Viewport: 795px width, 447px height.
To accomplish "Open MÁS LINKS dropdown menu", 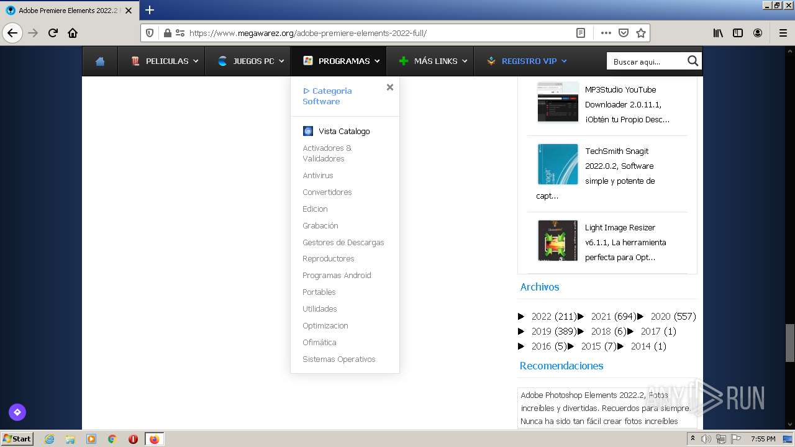I will 434,61.
